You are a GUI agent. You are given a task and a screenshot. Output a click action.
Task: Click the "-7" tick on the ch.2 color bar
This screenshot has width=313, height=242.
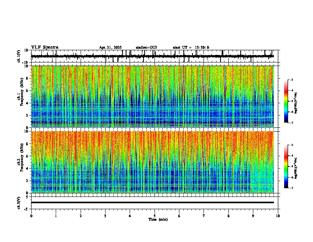(x=291, y=188)
